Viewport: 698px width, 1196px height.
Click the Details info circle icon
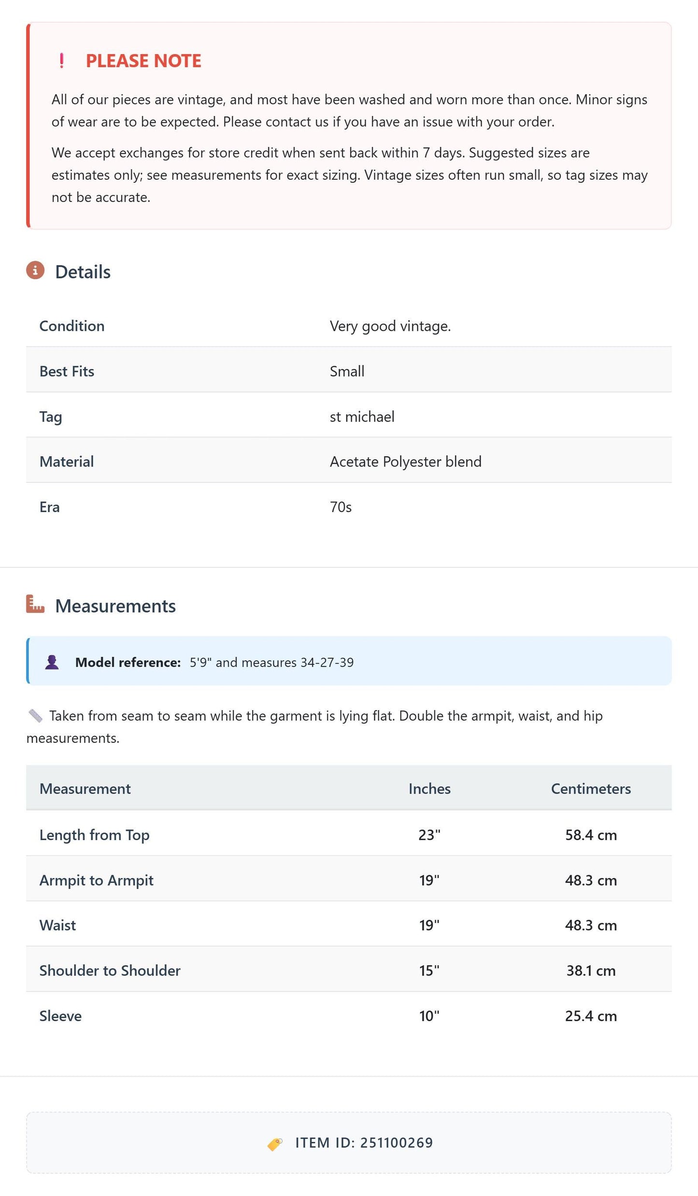(35, 271)
